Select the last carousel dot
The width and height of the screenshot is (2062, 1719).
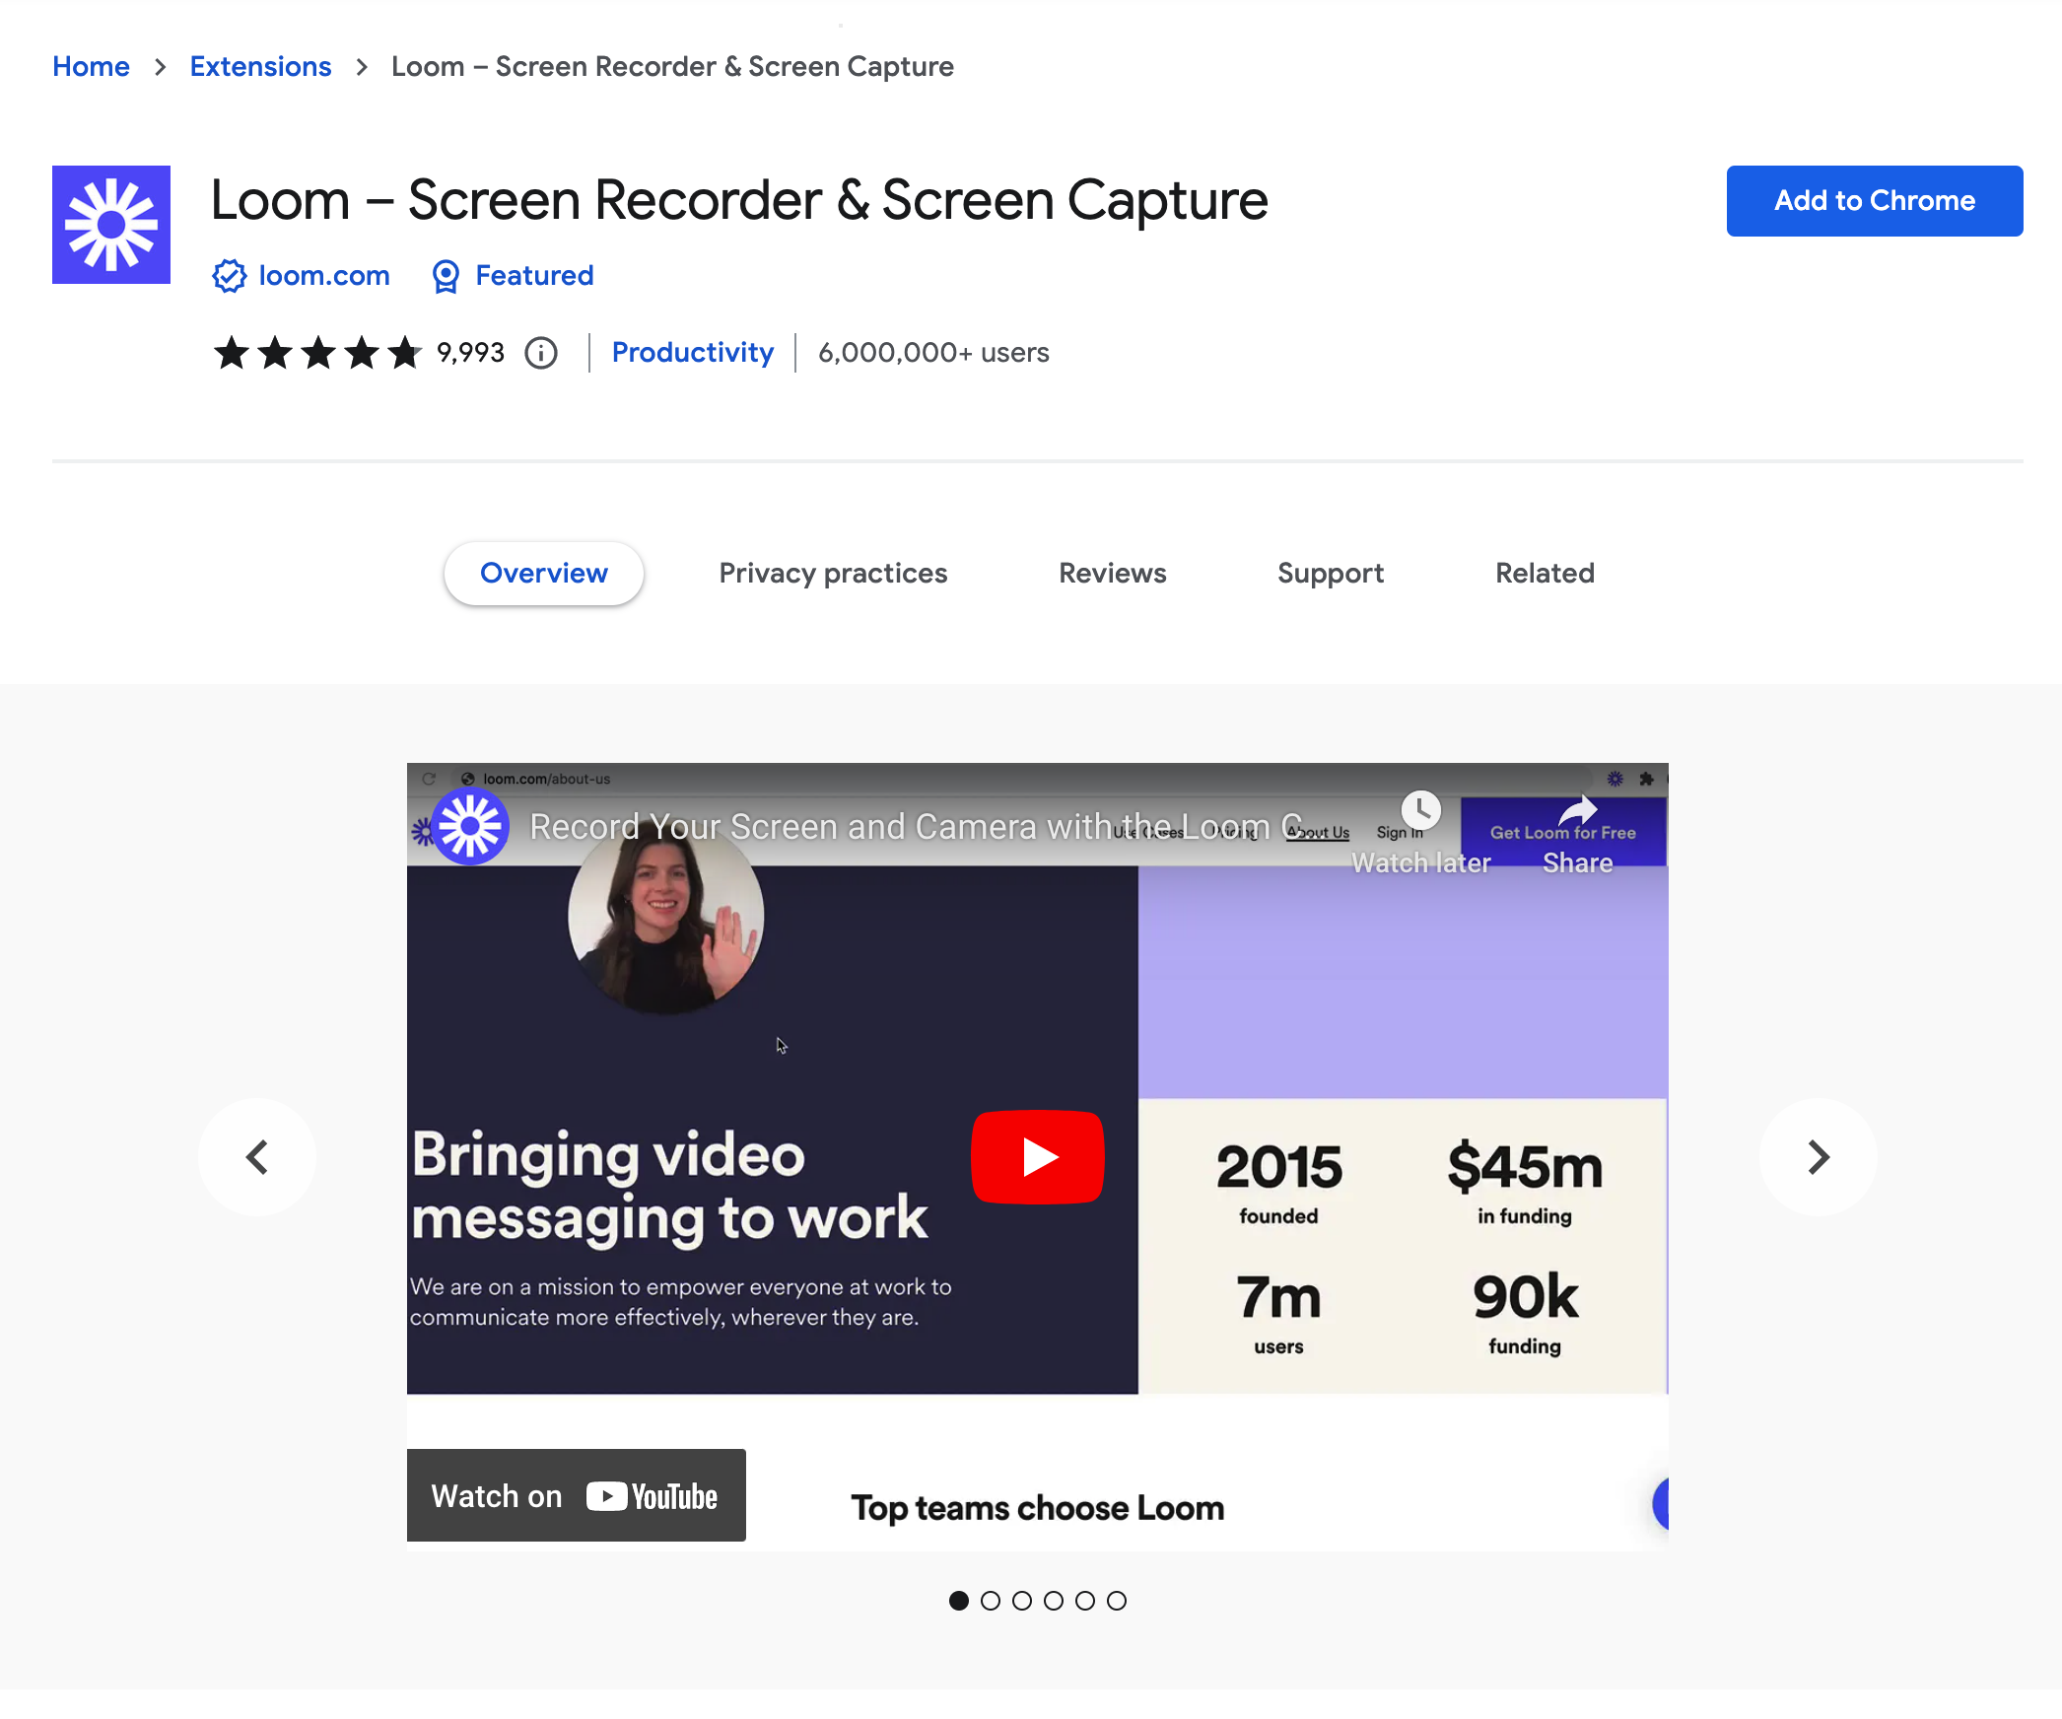[1117, 1601]
